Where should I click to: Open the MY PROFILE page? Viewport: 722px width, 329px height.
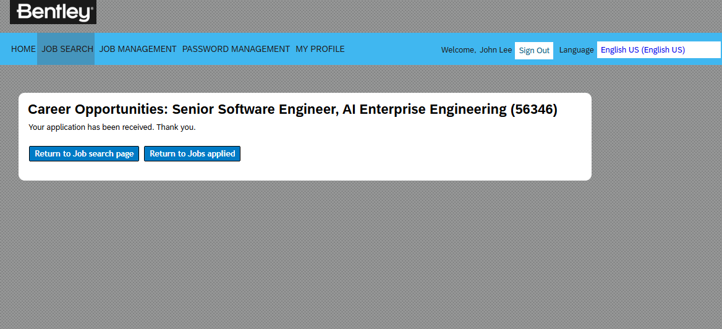[320, 49]
